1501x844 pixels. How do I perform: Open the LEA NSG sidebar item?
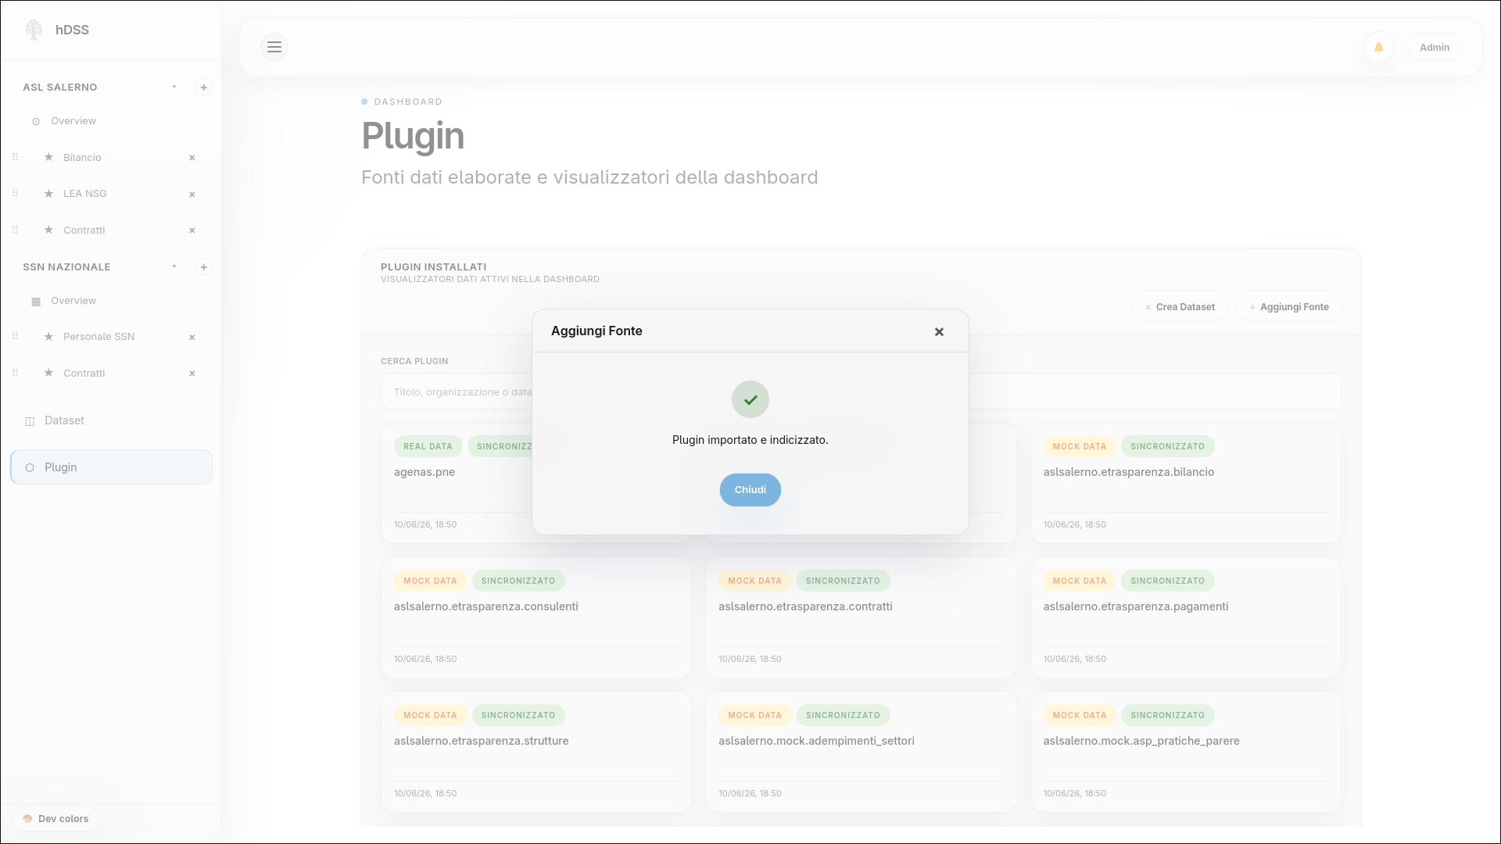point(84,194)
